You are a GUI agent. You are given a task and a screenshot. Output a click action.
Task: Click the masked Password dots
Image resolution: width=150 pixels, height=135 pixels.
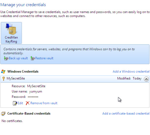[x=33, y=97]
